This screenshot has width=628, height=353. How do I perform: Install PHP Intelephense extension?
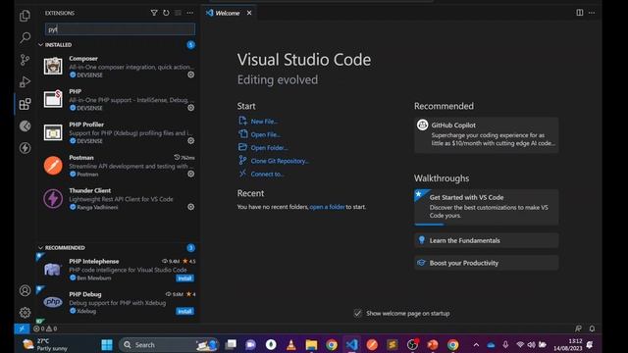coord(184,278)
